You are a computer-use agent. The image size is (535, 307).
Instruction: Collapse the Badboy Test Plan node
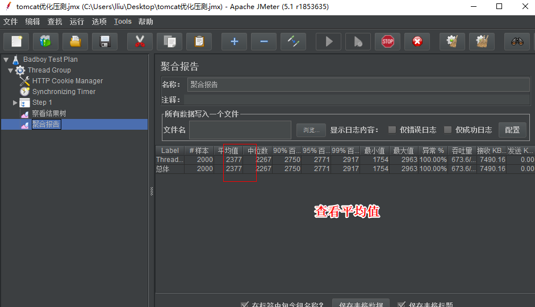point(6,59)
